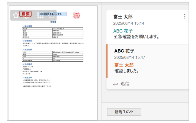
Task: Click the 1. 基本情報 heading in the document
Action: [x=27, y=26]
